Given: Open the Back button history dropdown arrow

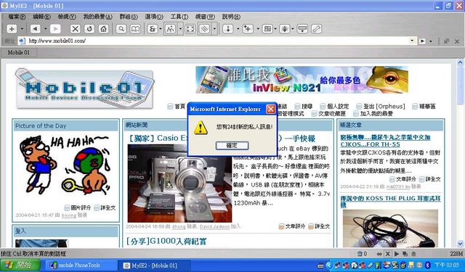Looking at the screenshot, I should tap(45, 29).
